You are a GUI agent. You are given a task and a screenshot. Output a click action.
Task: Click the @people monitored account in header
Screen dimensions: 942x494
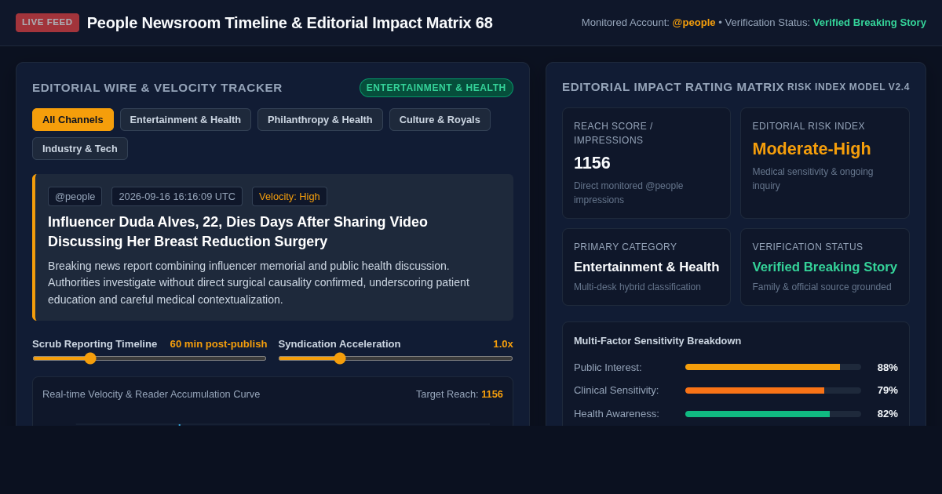pos(694,22)
